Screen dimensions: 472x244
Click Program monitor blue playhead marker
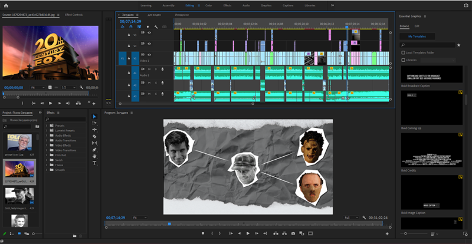(x=169, y=224)
